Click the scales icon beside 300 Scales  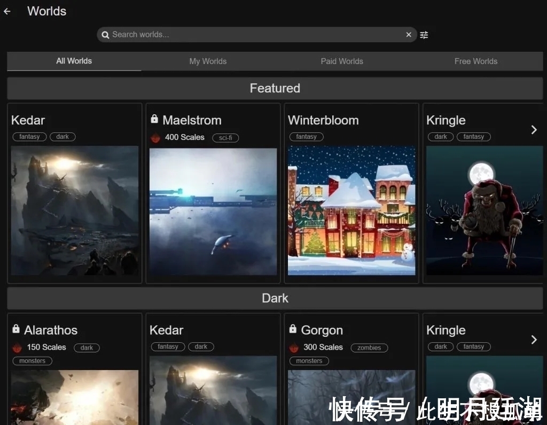click(x=294, y=348)
